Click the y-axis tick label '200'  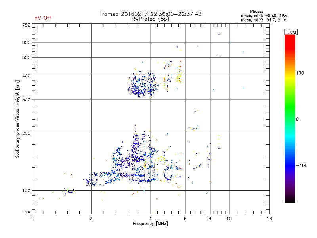pyautogui.click(x=26, y=133)
